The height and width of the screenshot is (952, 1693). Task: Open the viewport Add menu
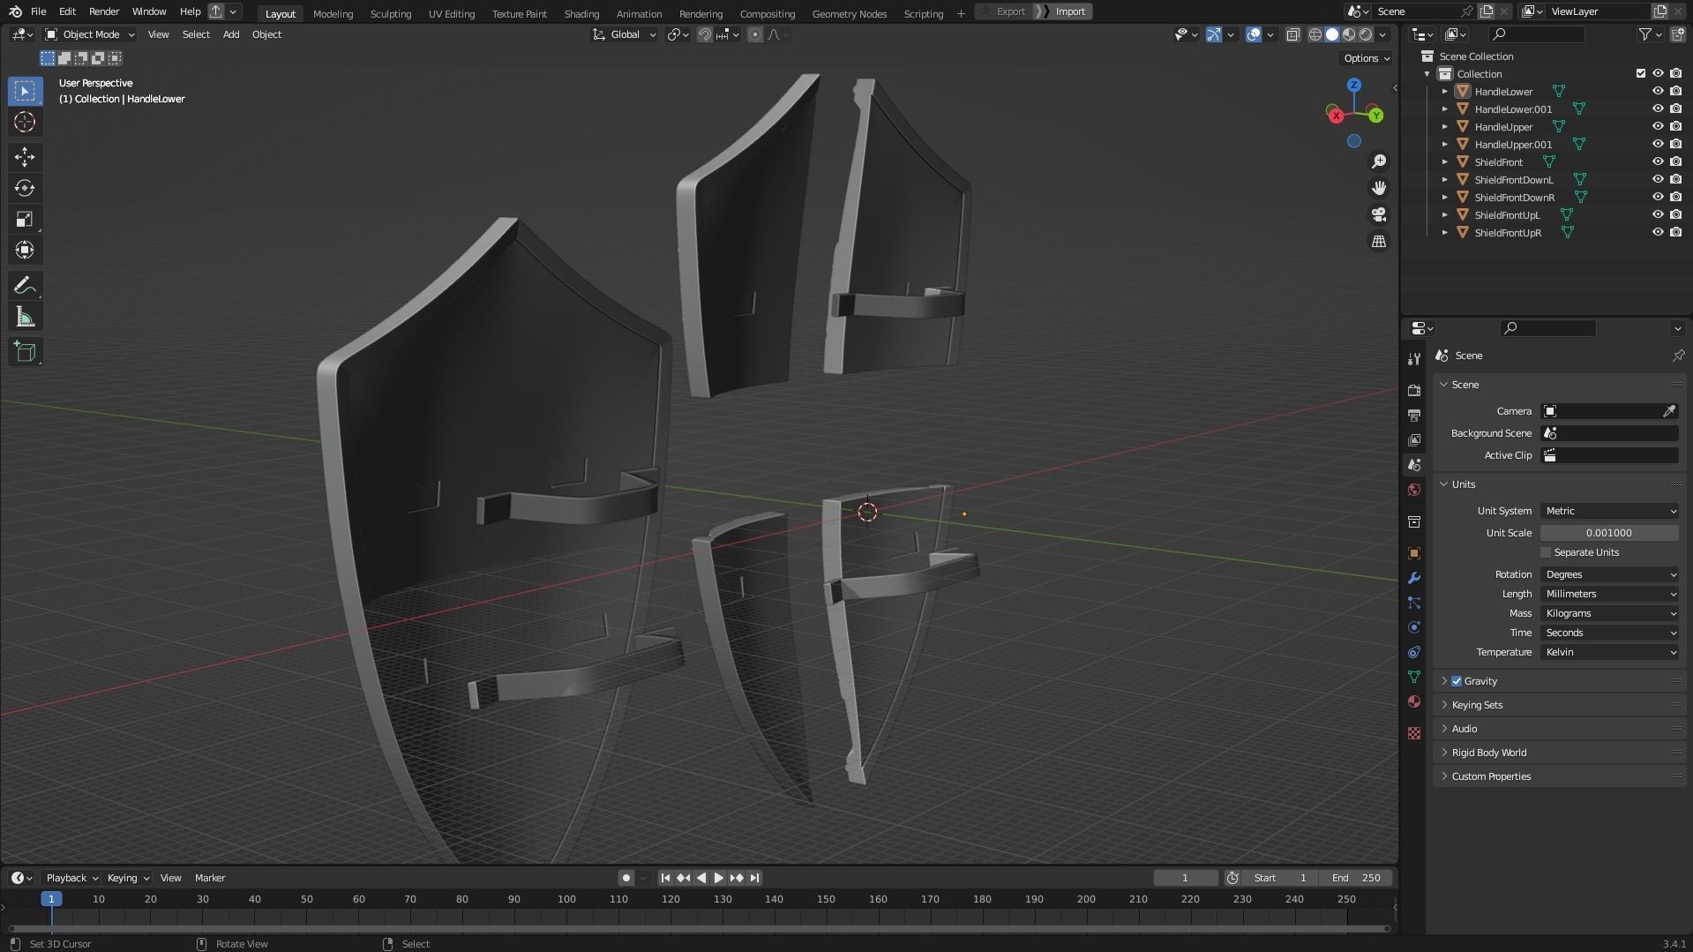click(231, 34)
